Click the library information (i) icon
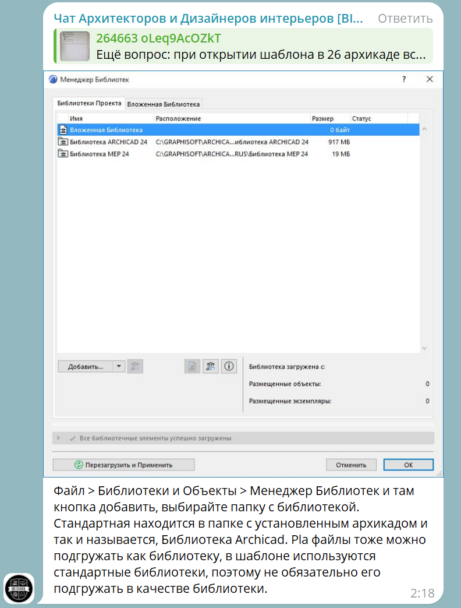Image resolution: width=461 pixels, height=608 pixels. [229, 366]
